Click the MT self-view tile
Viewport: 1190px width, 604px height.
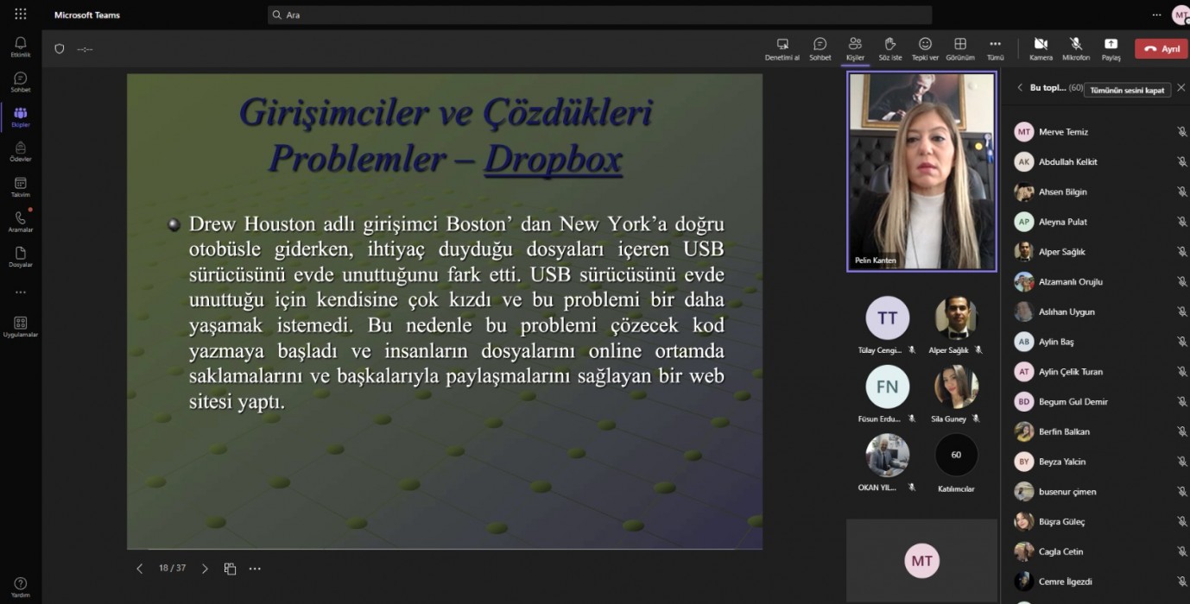pos(921,561)
